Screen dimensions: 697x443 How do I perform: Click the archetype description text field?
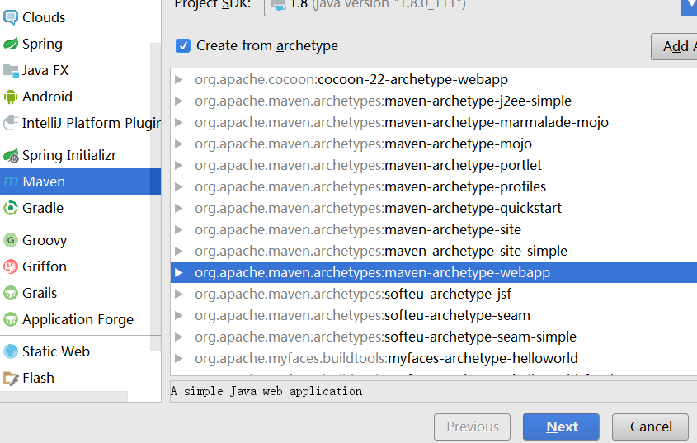(x=434, y=391)
